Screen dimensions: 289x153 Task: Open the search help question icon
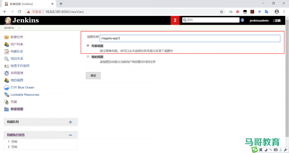[242, 20]
